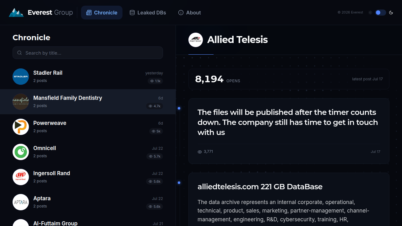Click the sun light-mode icon
The image size is (402, 226).
click(370, 13)
